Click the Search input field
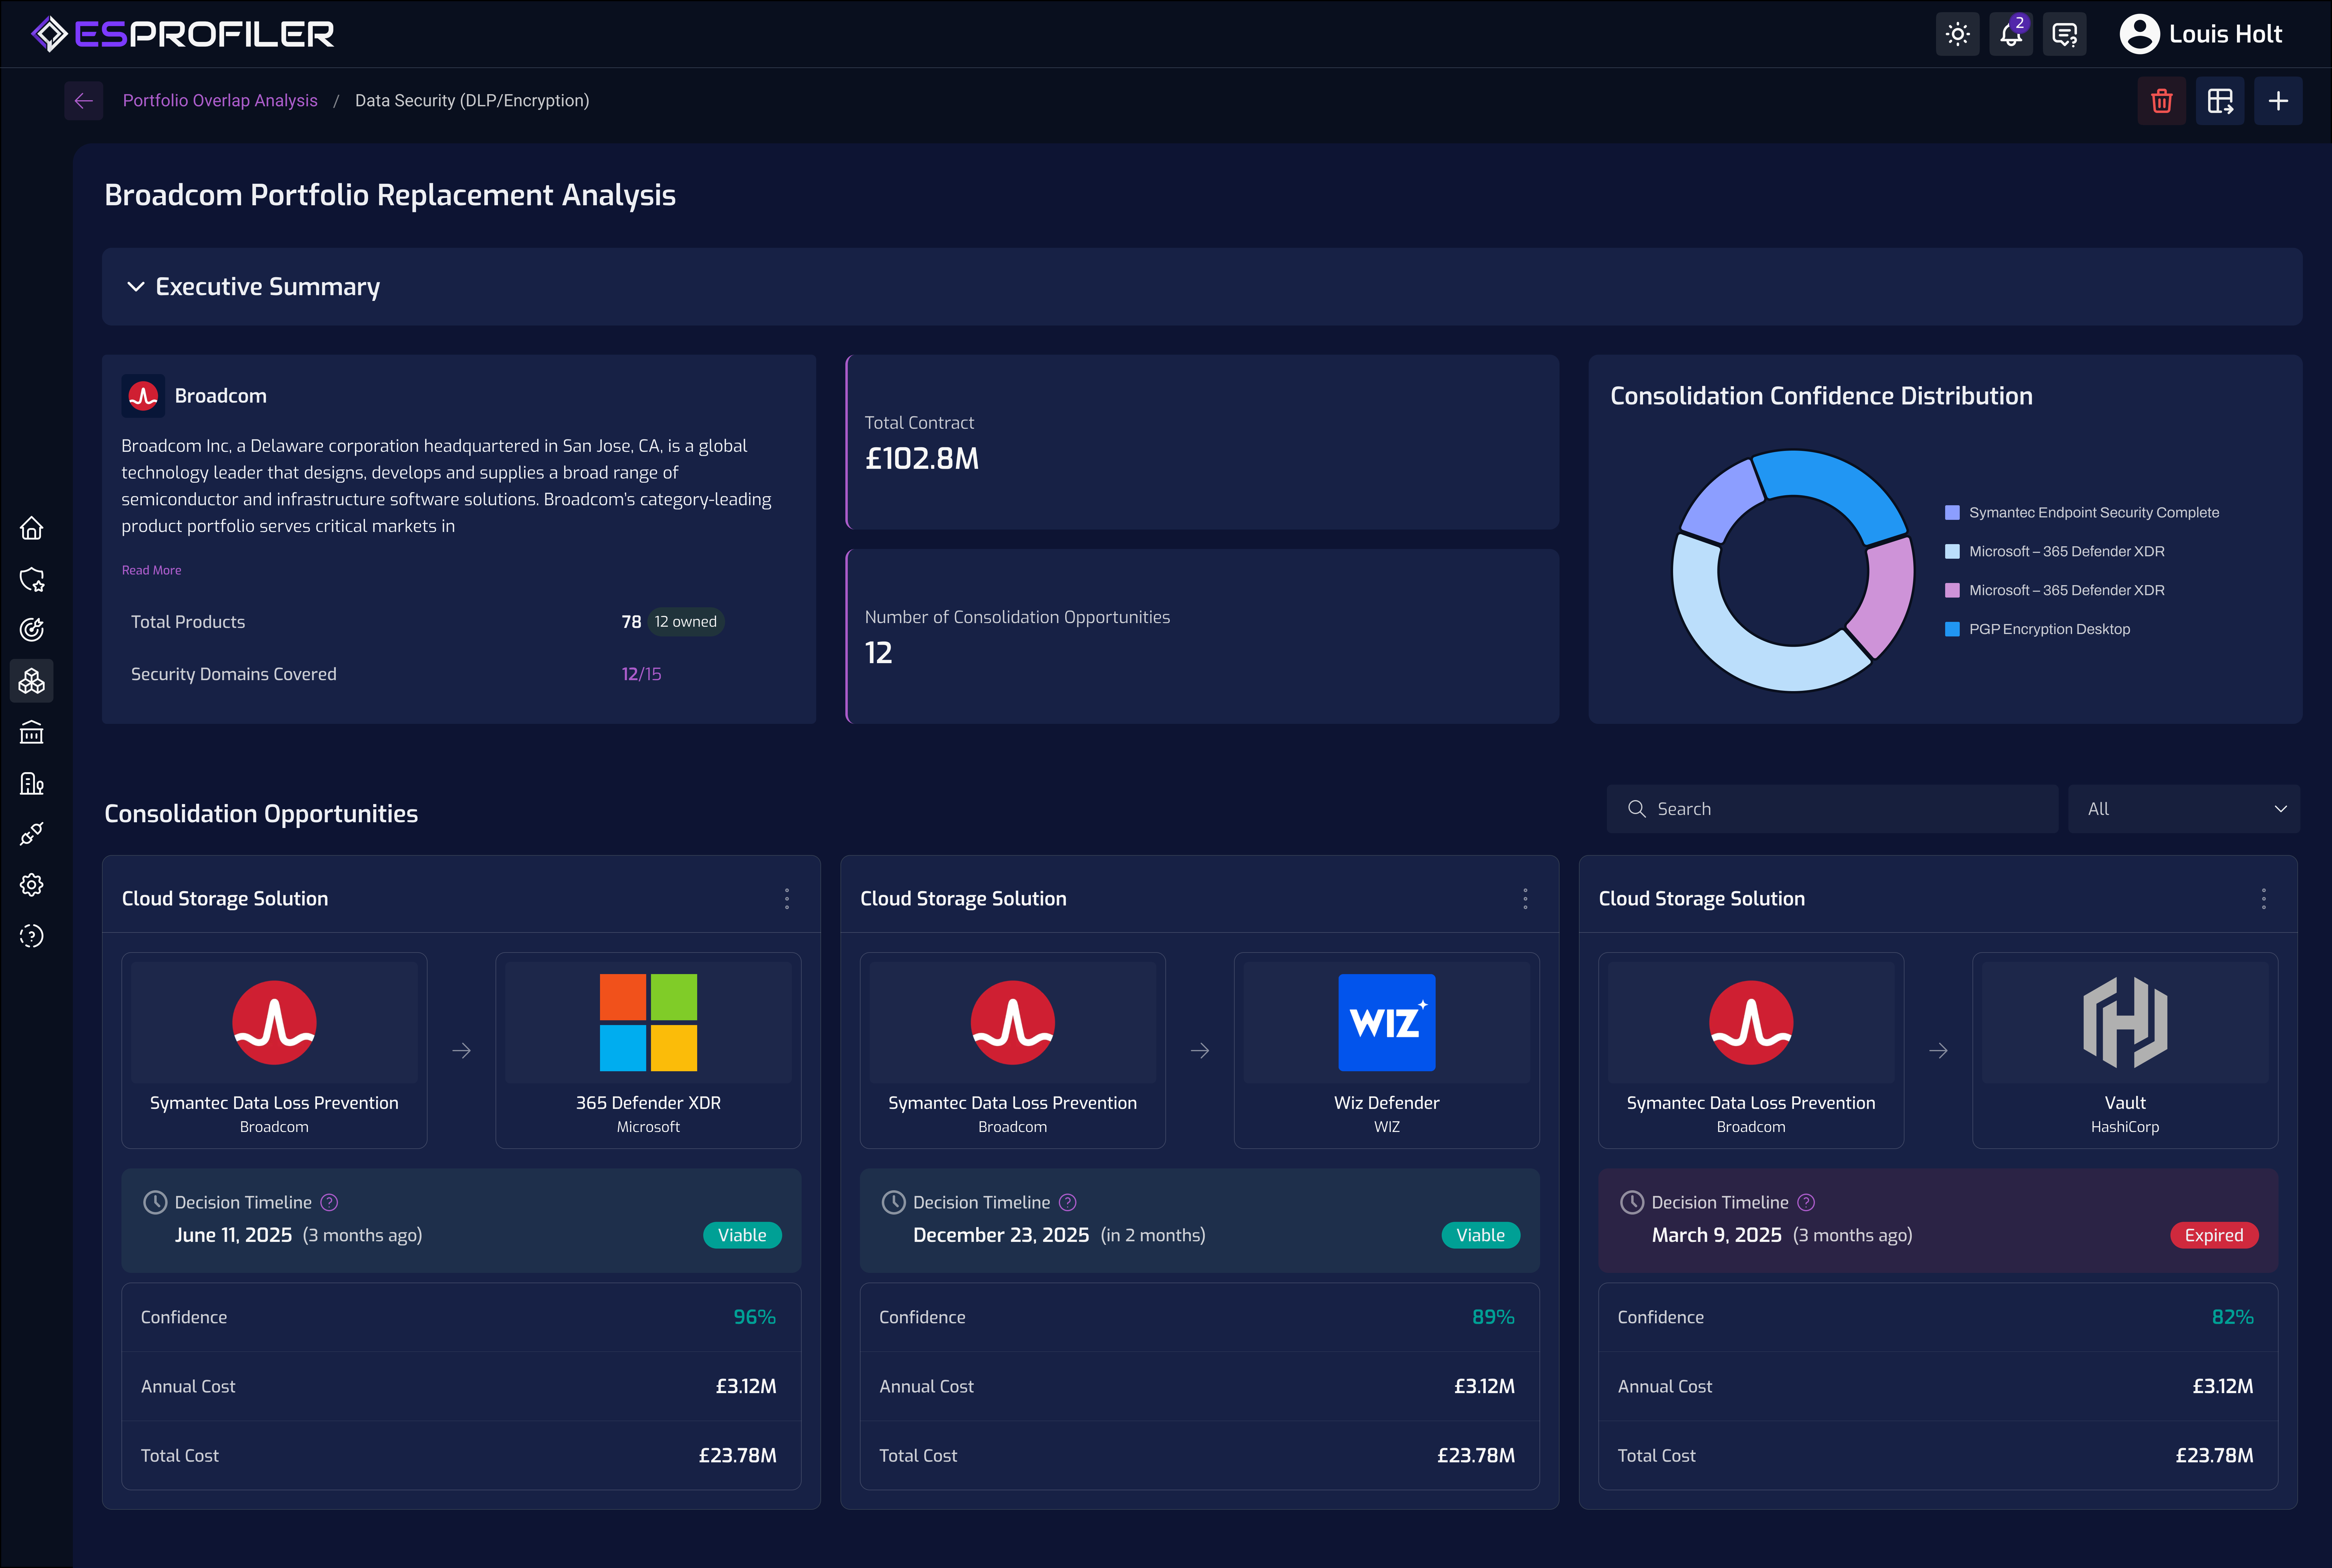2332x1568 pixels. click(x=1832, y=809)
